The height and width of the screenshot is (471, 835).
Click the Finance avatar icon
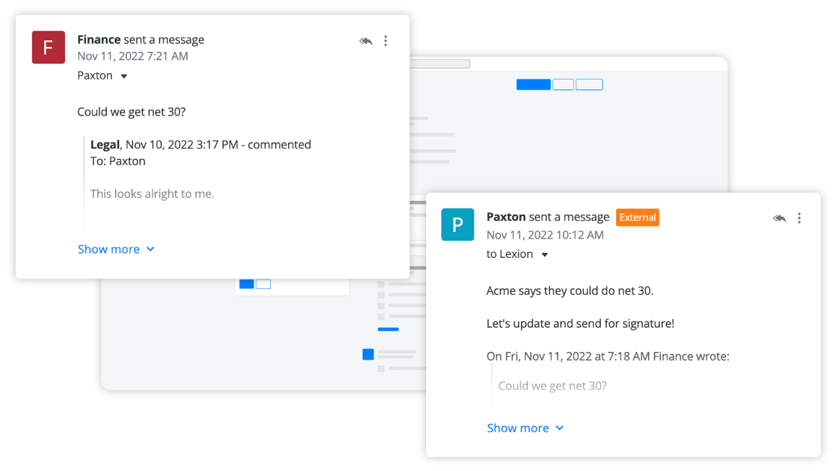48,47
